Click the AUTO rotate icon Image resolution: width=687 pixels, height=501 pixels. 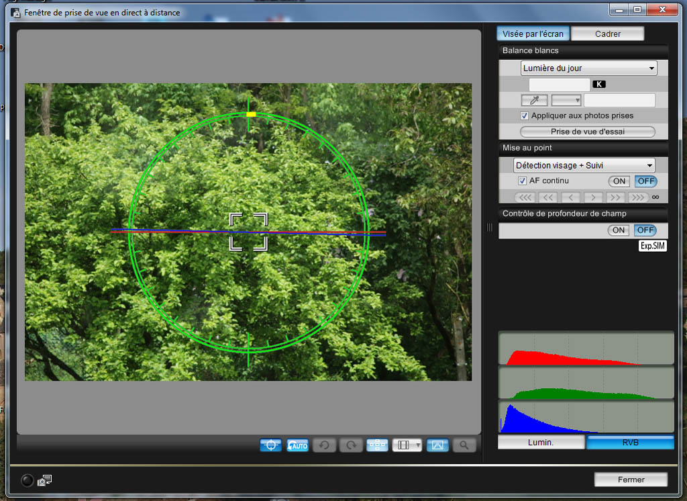coord(298,445)
